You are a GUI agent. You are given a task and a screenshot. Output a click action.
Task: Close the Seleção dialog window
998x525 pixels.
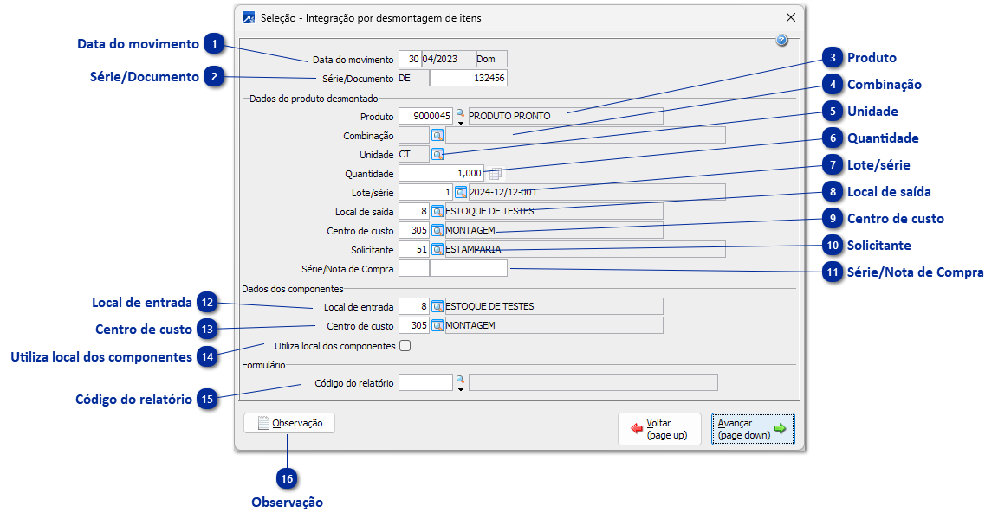[x=790, y=18]
